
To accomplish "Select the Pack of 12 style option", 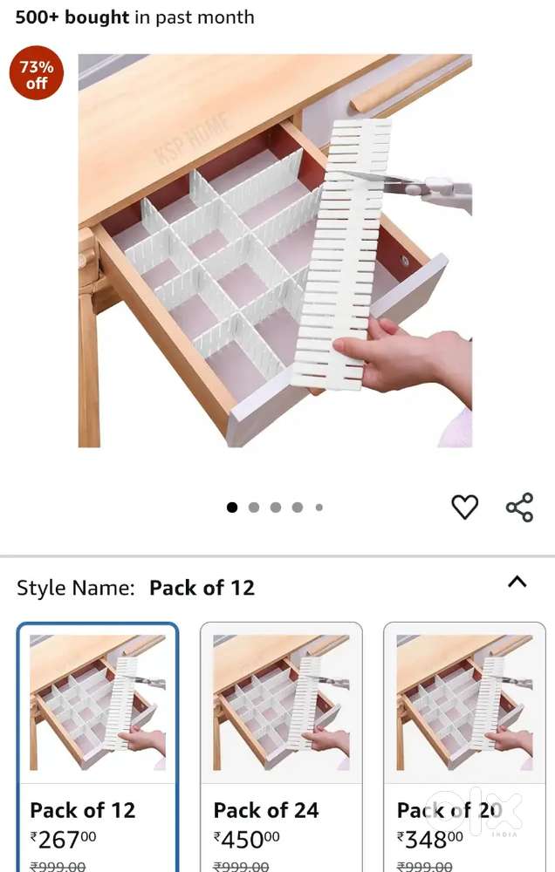I will [x=98, y=747].
